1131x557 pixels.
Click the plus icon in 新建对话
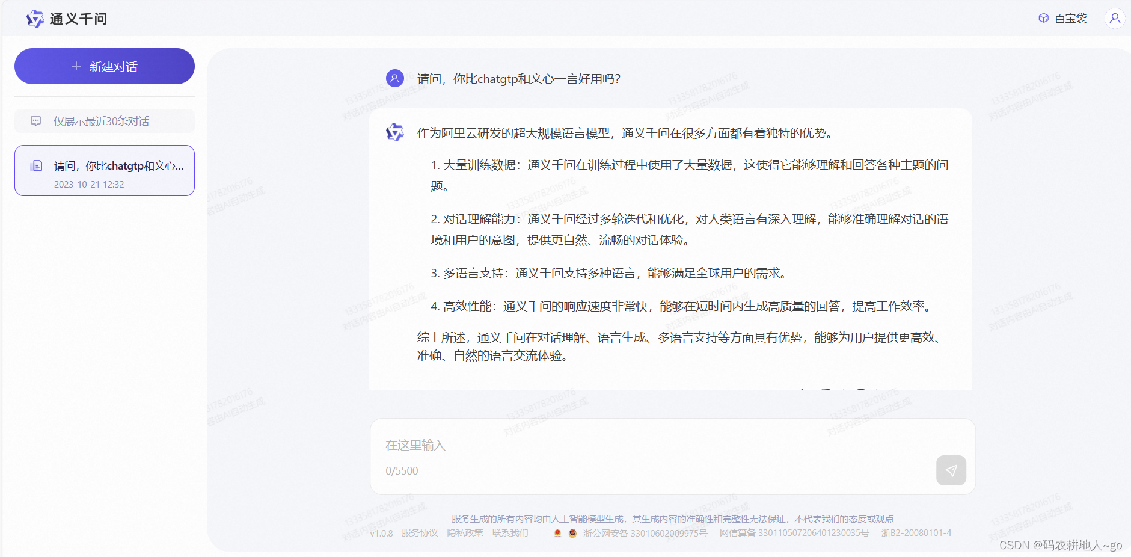coord(76,66)
